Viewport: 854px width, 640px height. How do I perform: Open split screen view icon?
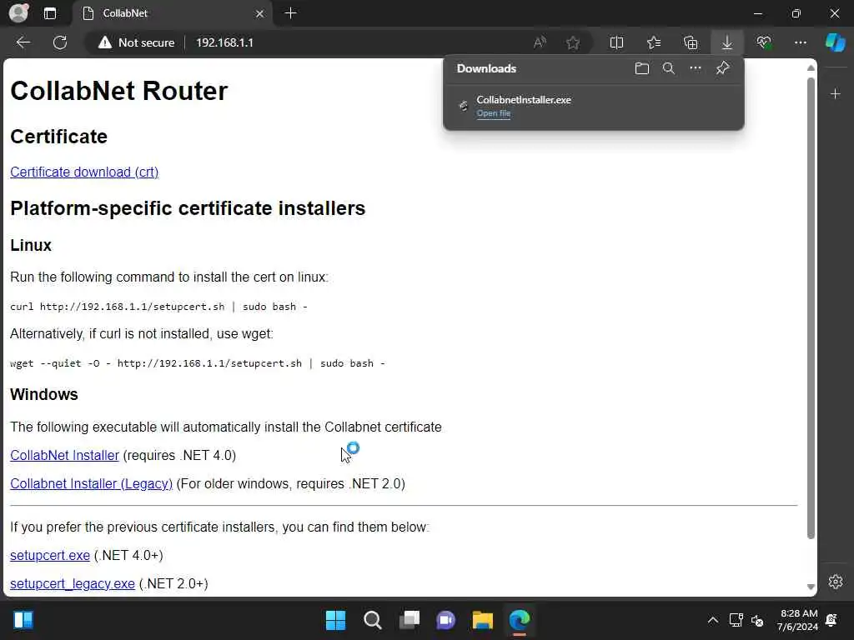(616, 42)
